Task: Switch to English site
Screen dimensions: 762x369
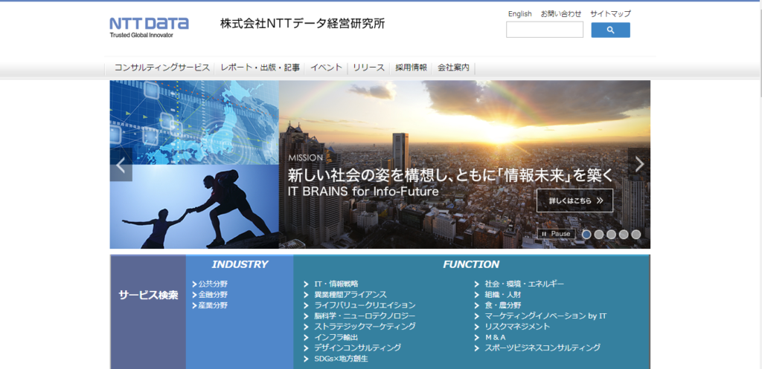Action: tap(520, 13)
